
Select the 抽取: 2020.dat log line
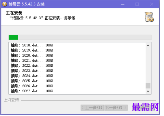[x=32, y=55]
